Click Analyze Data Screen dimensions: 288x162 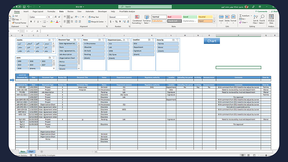pos(271,19)
